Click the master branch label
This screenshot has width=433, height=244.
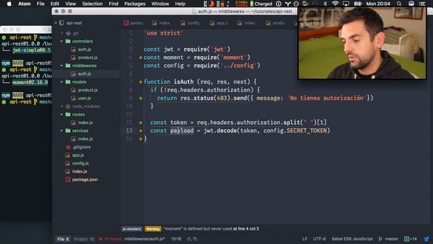pyautogui.click(x=392, y=239)
